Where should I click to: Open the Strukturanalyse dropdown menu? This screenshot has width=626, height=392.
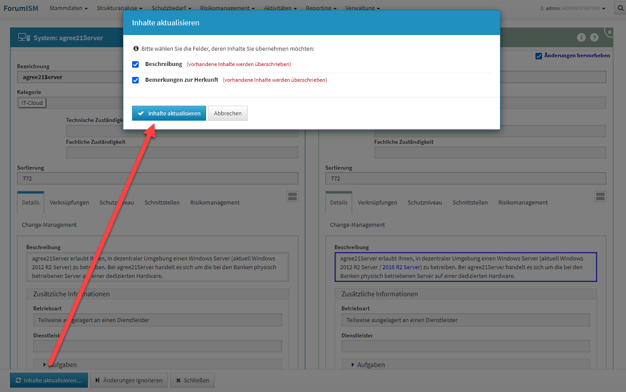pyautogui.click(x=119, y=8)
